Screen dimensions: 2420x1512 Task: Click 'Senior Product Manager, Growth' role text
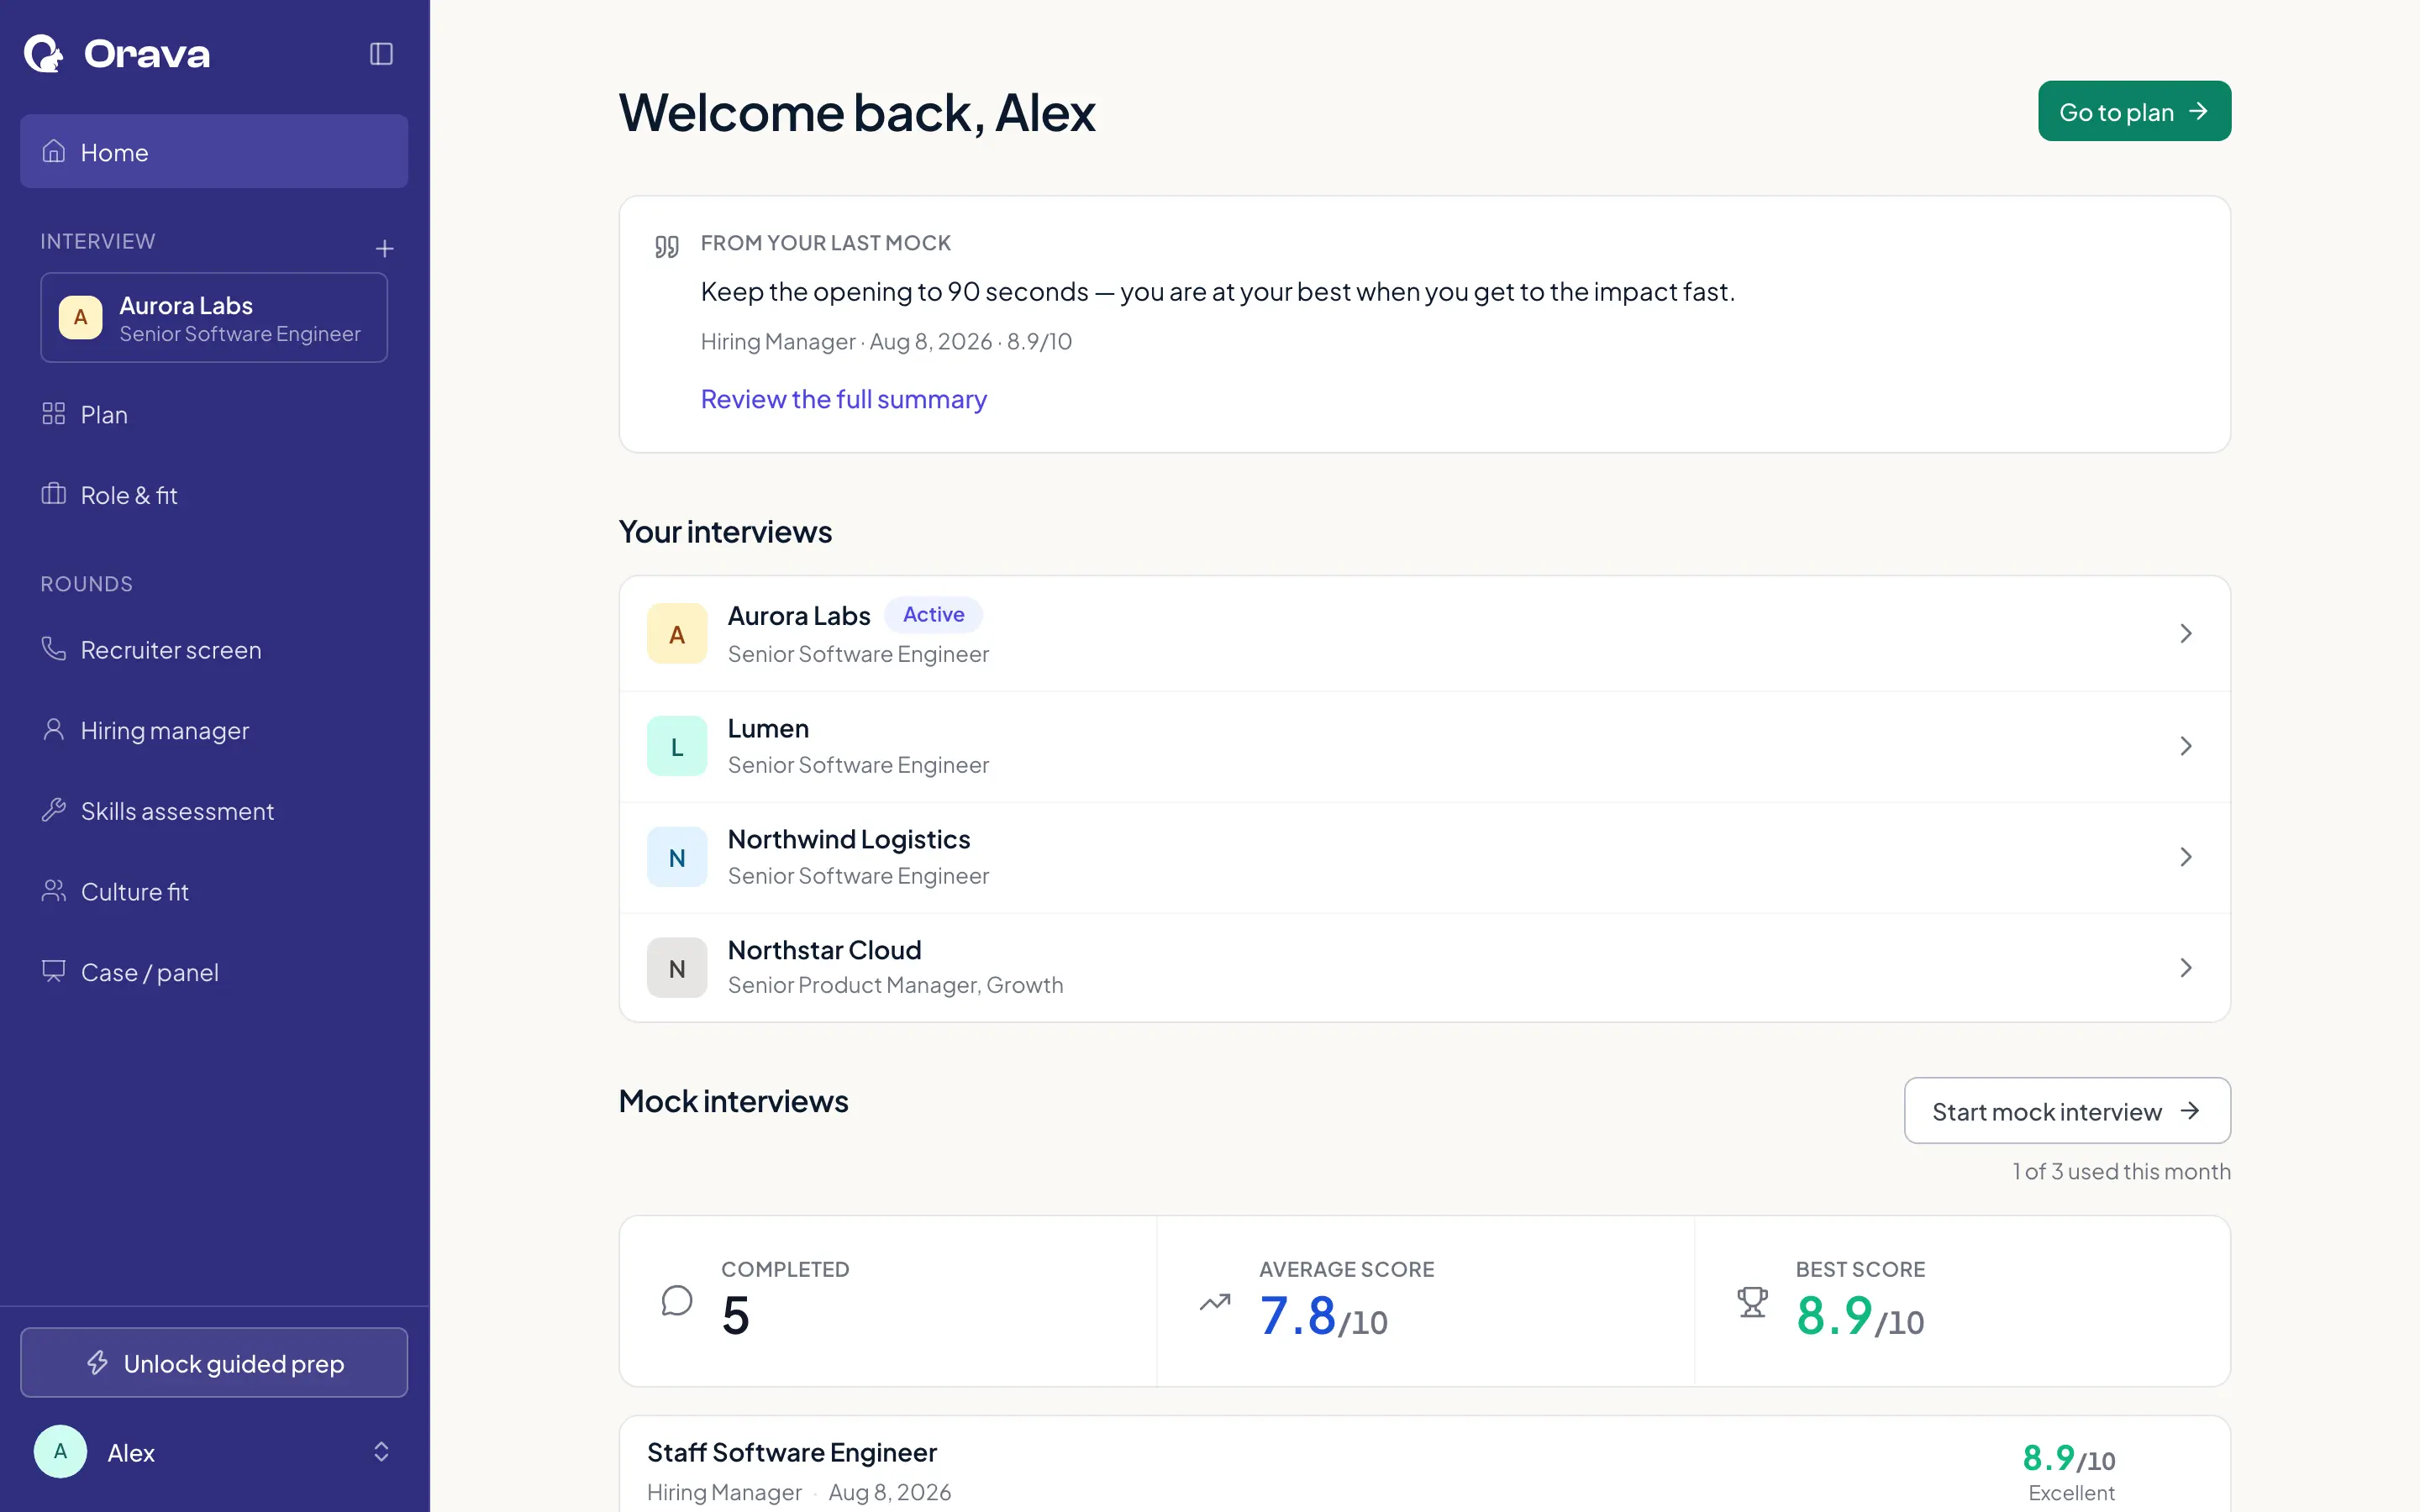tap(895, 985)
